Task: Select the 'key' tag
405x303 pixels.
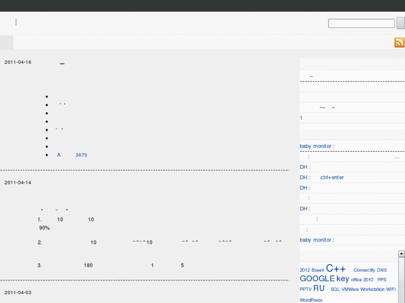Action: click(343, 279)
